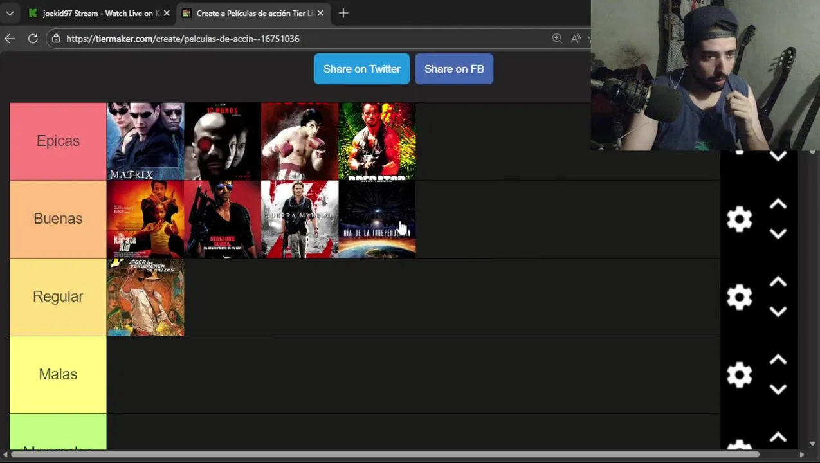Click Share on FB button

[454, 69]
